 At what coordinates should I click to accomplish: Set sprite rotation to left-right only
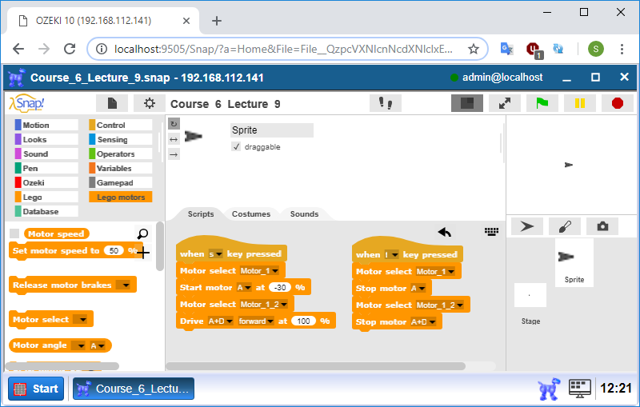(x=174, y=139)
